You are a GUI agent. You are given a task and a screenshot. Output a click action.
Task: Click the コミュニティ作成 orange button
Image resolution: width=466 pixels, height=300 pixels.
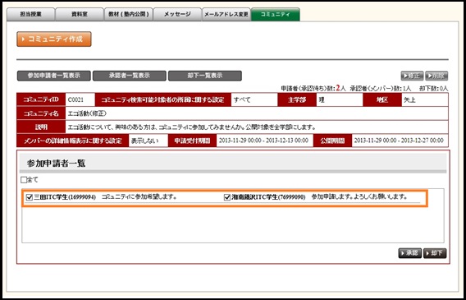pyautogui.click(x=54, y=39)
